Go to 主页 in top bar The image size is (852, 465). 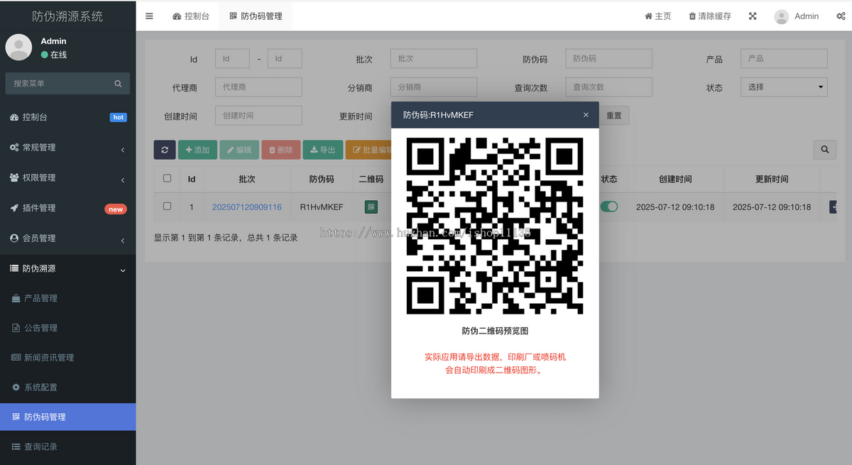coord(658,16)
